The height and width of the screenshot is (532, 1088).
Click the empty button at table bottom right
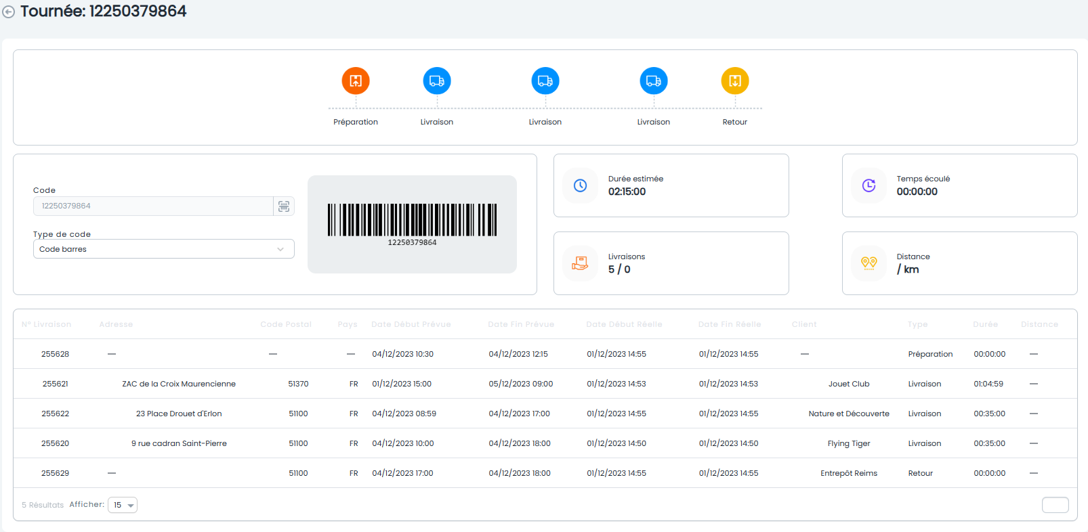[1055, 505]
